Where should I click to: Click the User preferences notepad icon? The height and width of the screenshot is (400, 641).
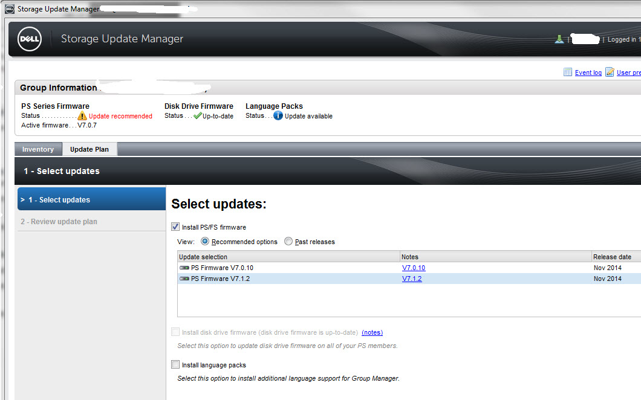coord(610,73)
